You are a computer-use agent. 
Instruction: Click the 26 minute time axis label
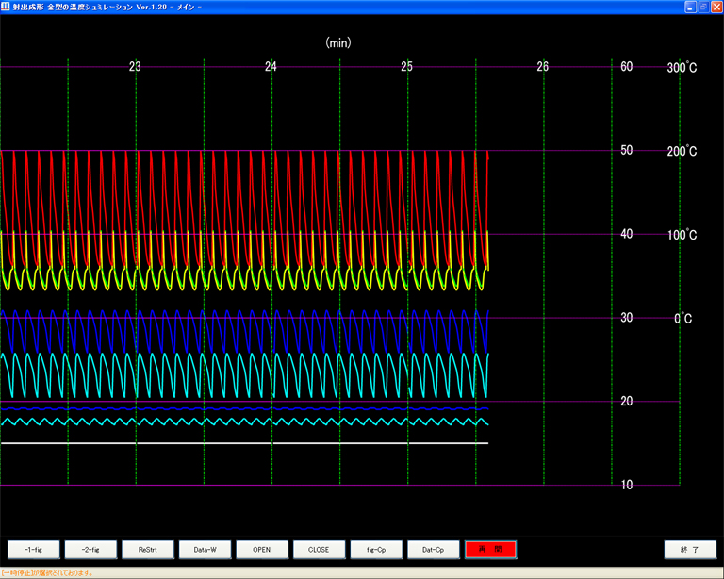click(543, 67)
